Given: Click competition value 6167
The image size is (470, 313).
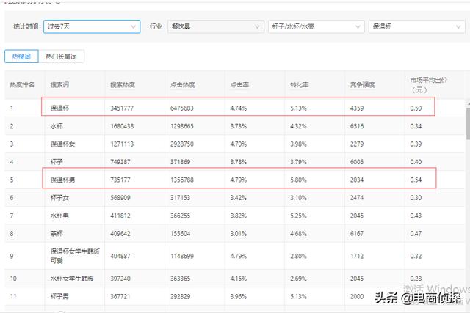Looking at the screenshot, I should tap(357, 233).
